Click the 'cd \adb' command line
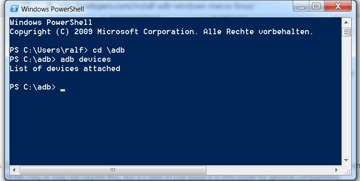 pos(67,50)
